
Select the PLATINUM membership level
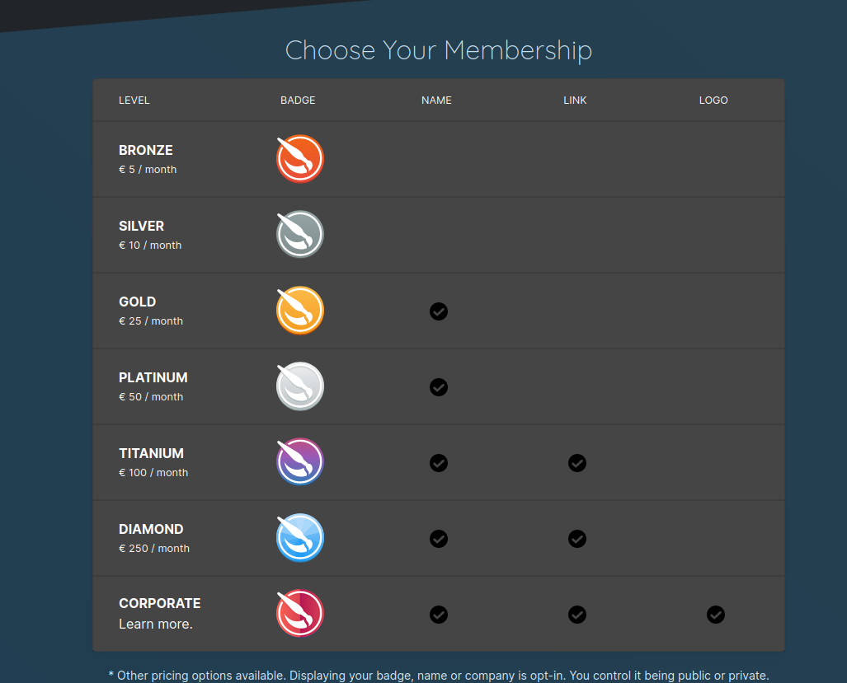tap(153, 377)
